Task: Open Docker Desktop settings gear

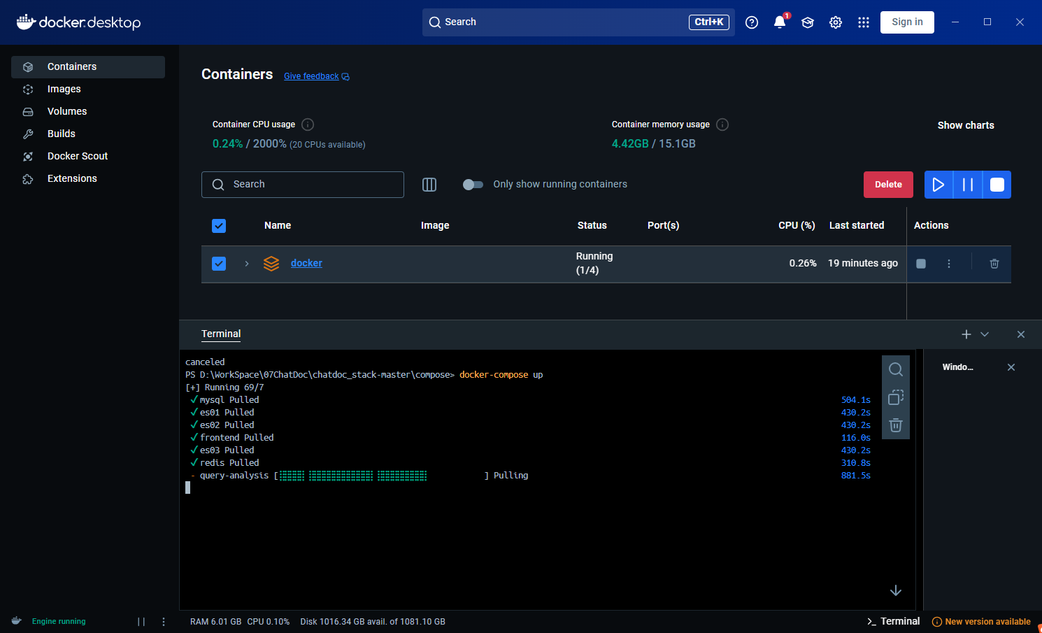Action: pyautogui.click(x=836, y=22)
